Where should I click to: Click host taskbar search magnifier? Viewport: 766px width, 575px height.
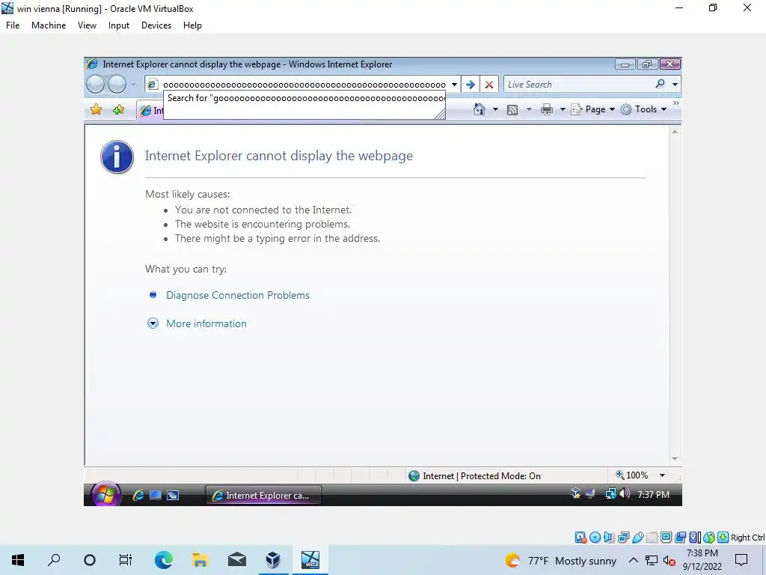coord(54,560)
